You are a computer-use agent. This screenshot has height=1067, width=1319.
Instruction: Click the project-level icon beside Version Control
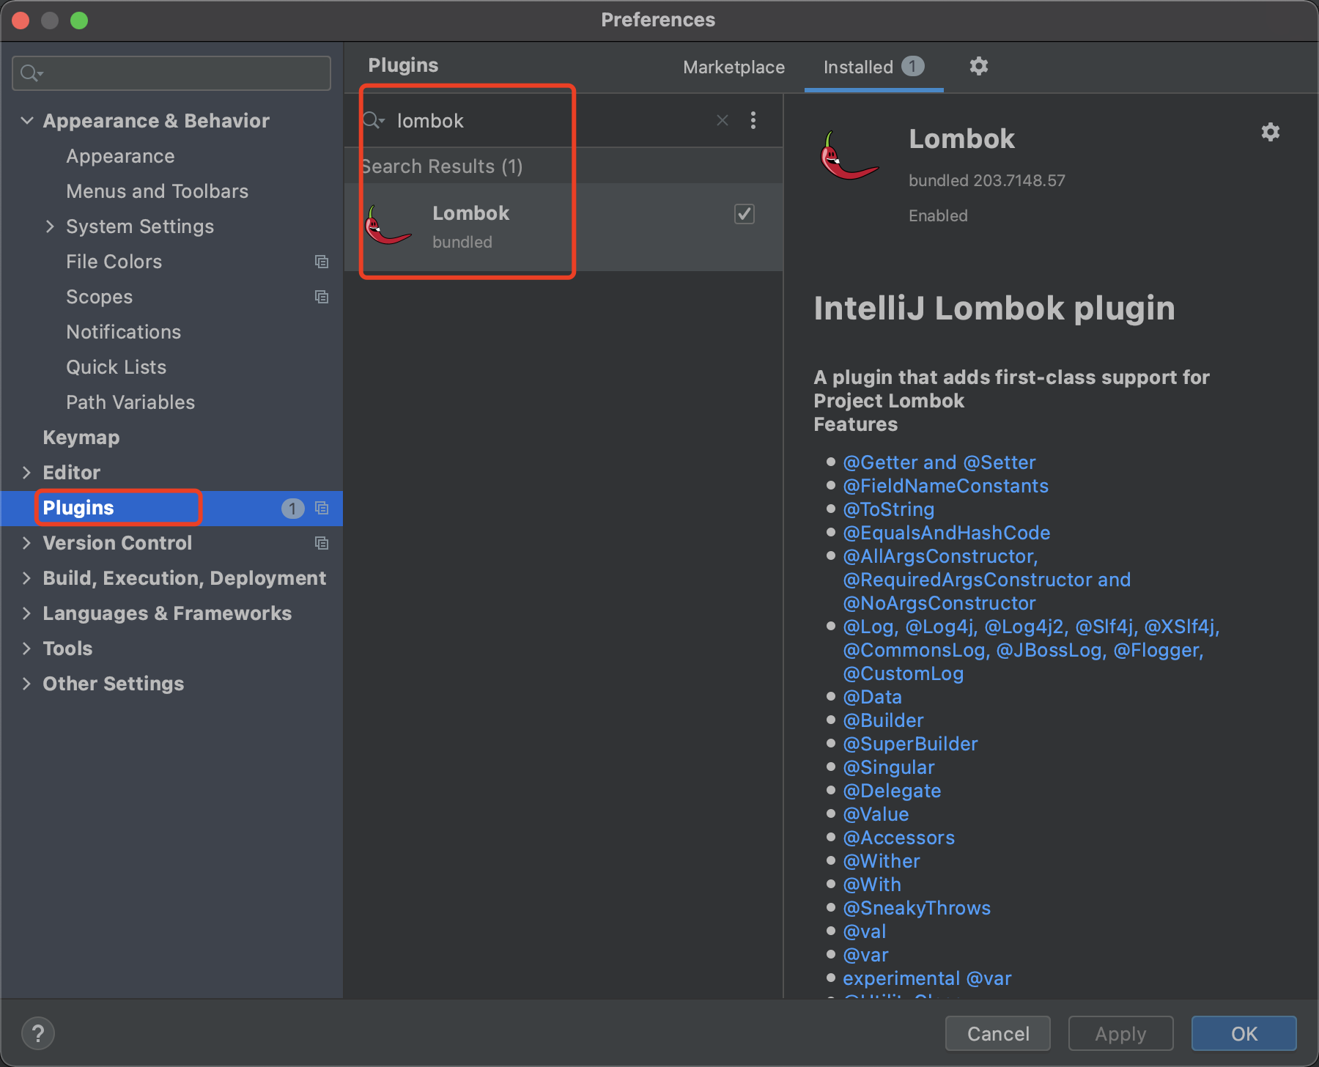322,543
